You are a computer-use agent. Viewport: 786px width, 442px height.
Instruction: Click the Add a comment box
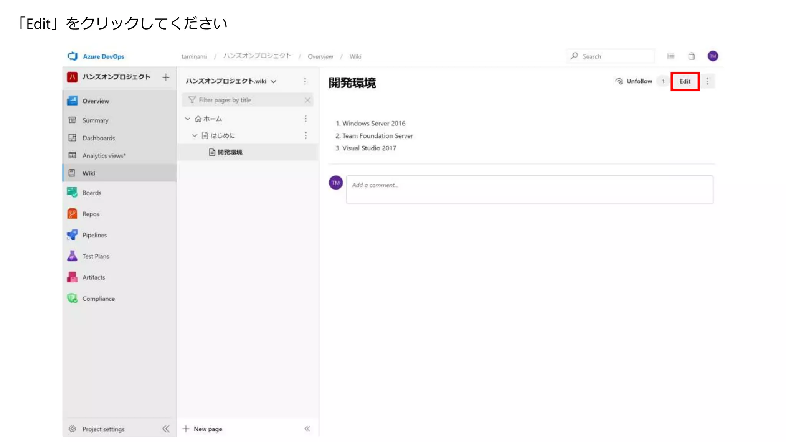530,190
